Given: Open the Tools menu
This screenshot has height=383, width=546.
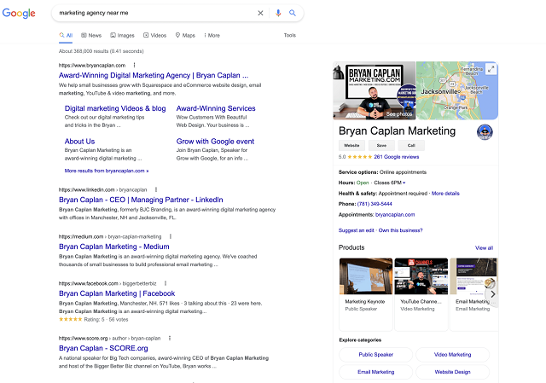Looking at the screenshot, I should click(290, 35).
